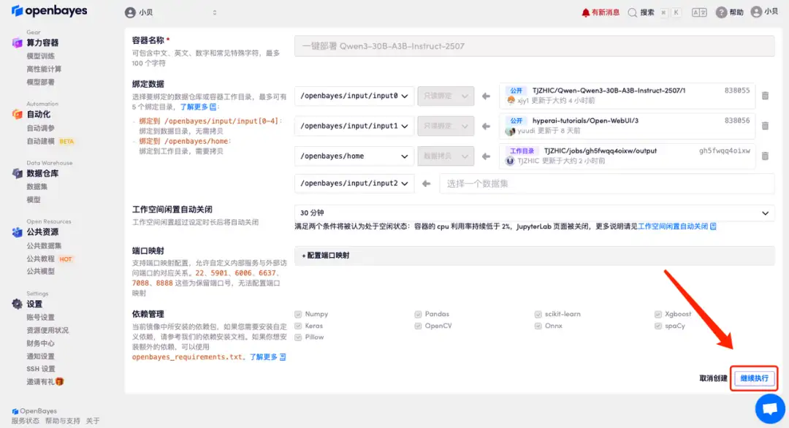The image size is (789, 428).
Task: Click arrow beside input0 binding row
Action: click(x=486, y=96)
